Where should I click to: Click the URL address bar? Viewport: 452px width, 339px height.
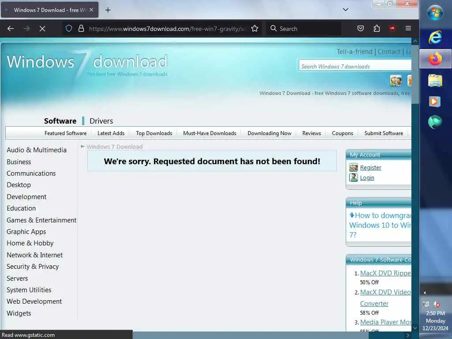coord(168,29)
